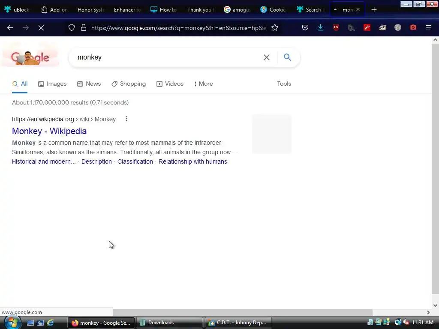439x329 pixels.
Task: Click the network tray icon
Action: pyautogui.click(x=398, y=323)
